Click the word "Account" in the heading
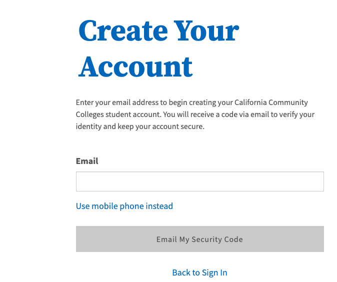Viewport: 337px width, 282px height. pyautogui.click(x=135, y=66)
